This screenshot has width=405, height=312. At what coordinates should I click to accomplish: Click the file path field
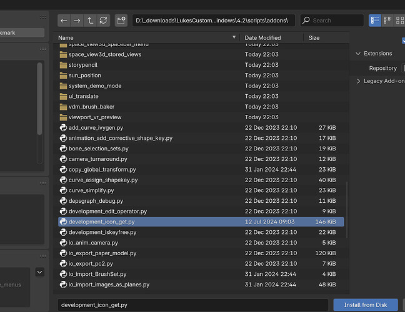tap(214, 21)
